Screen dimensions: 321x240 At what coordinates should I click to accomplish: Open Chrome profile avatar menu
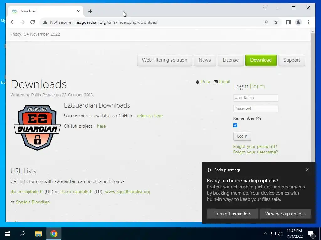[298, 22]
